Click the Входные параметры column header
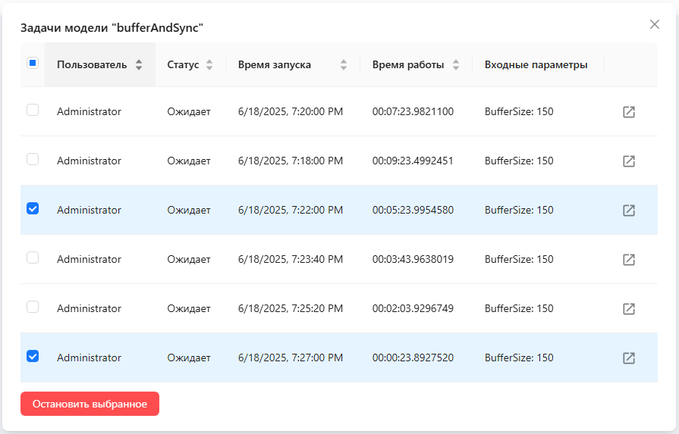This screenshot has height=434, width=679. [536, 65]
